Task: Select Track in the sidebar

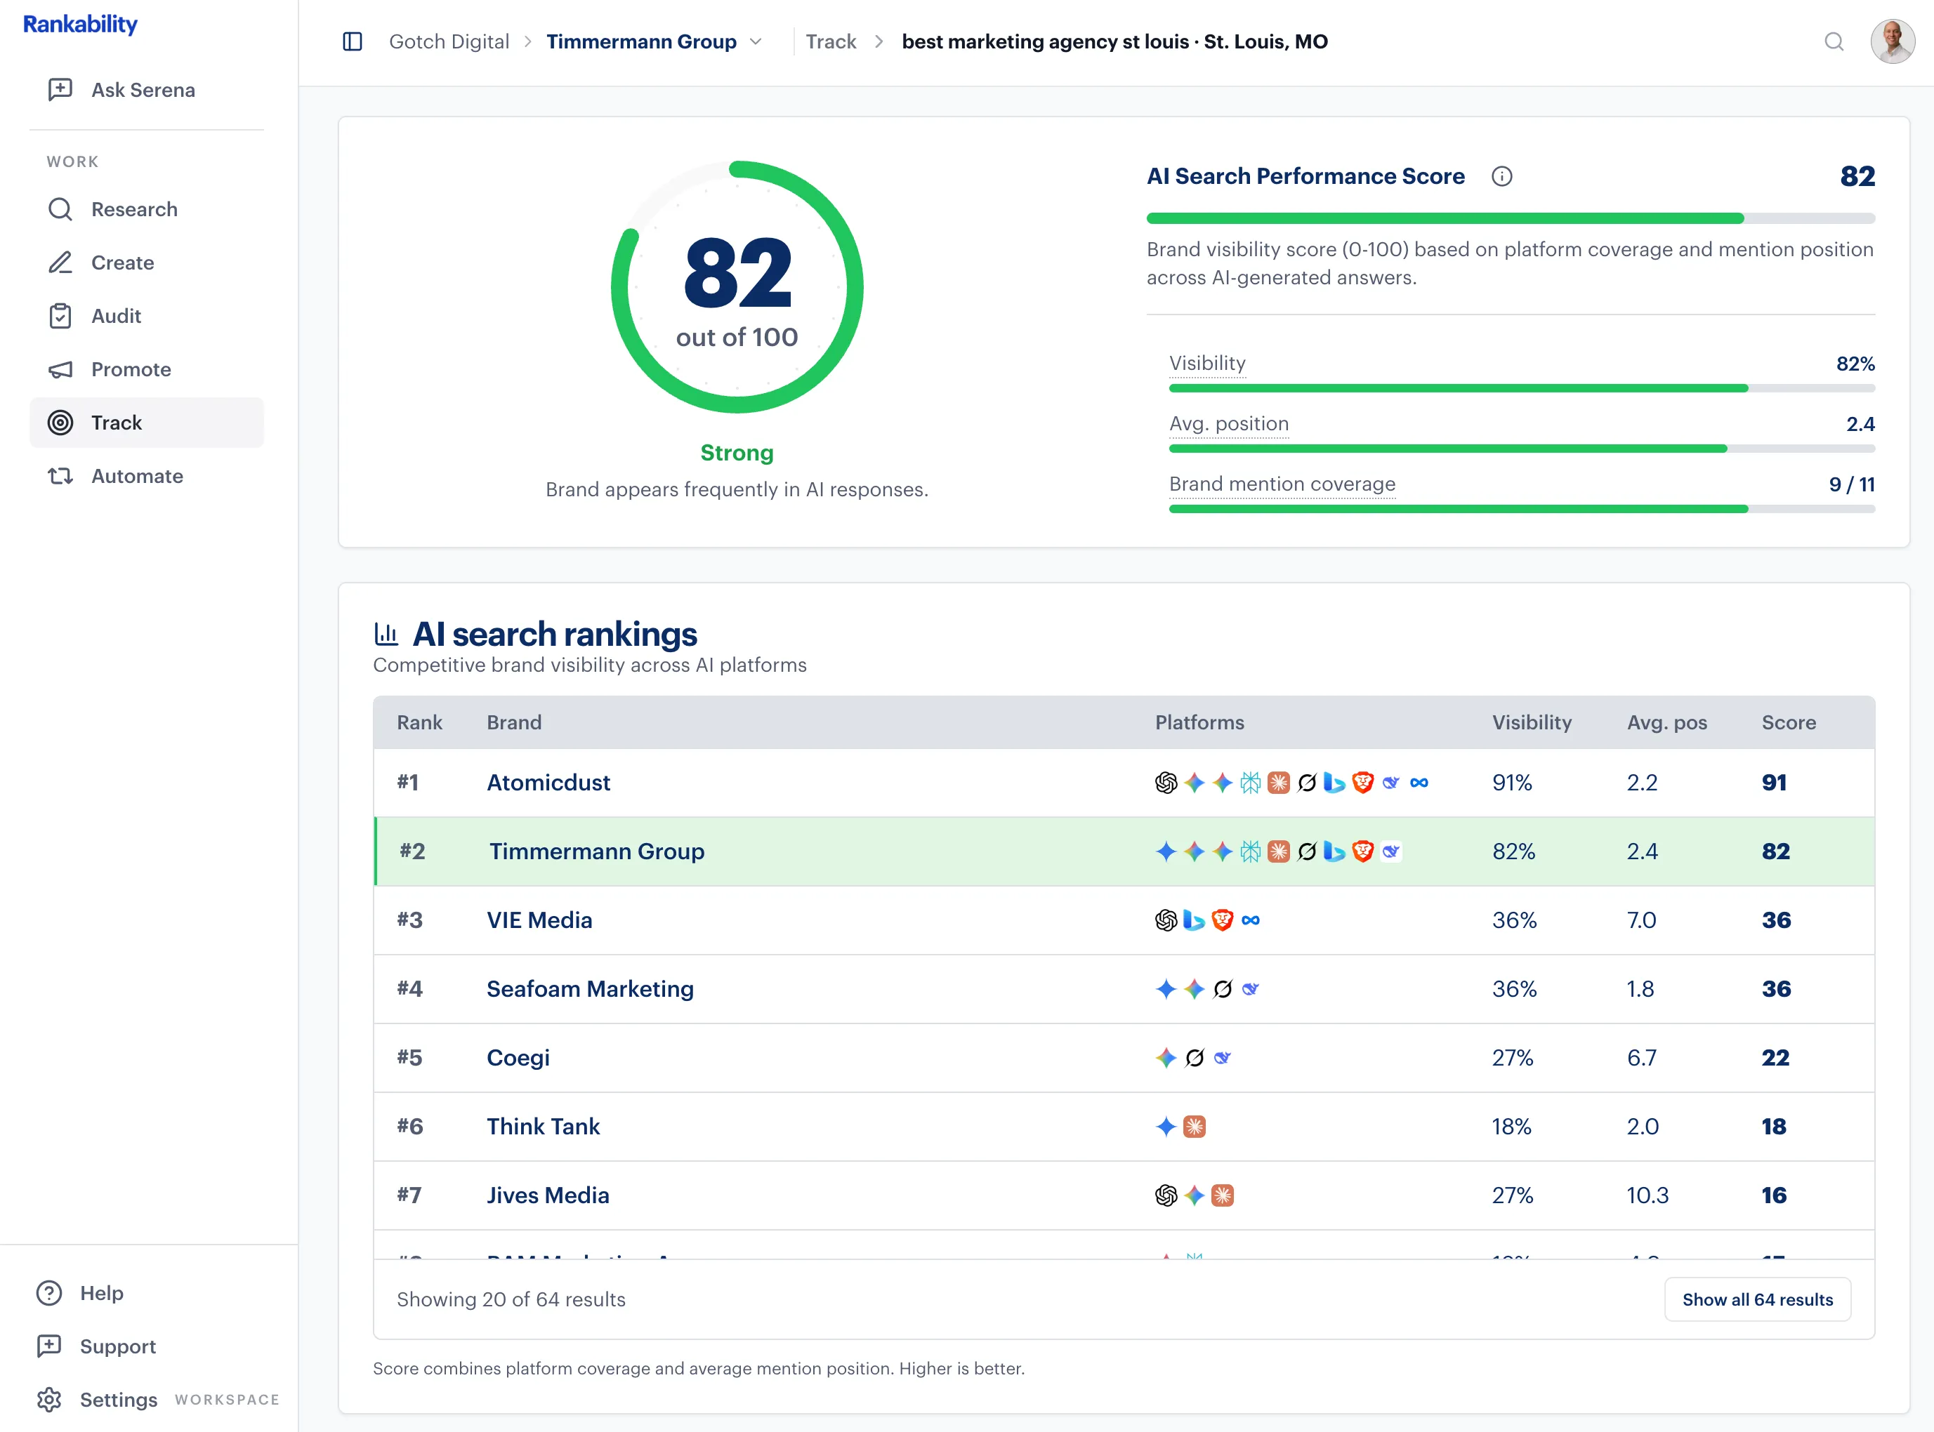Action: [147, 422]
